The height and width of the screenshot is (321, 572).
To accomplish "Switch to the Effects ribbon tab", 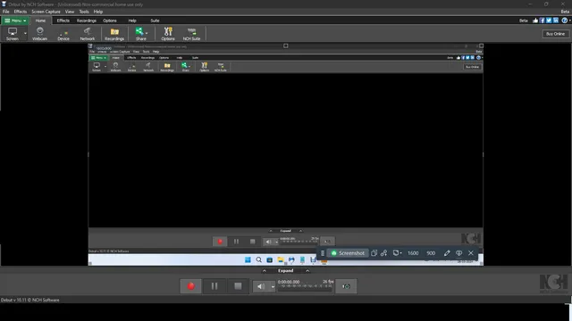I will pos(63,21).
